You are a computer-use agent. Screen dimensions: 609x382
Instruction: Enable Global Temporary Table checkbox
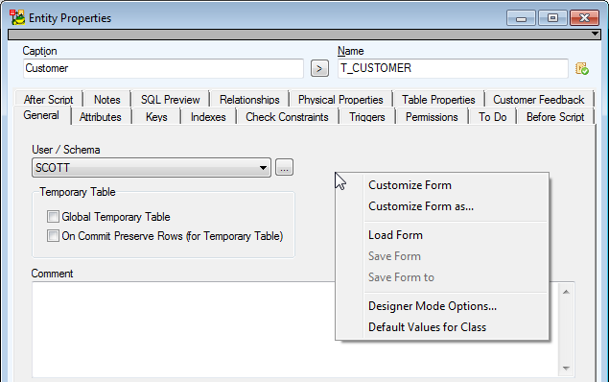[53, 217]
